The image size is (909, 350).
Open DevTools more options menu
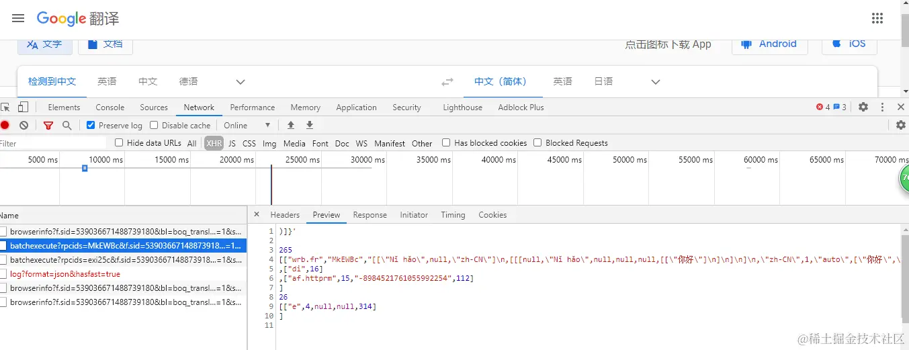tap(882, 107)
